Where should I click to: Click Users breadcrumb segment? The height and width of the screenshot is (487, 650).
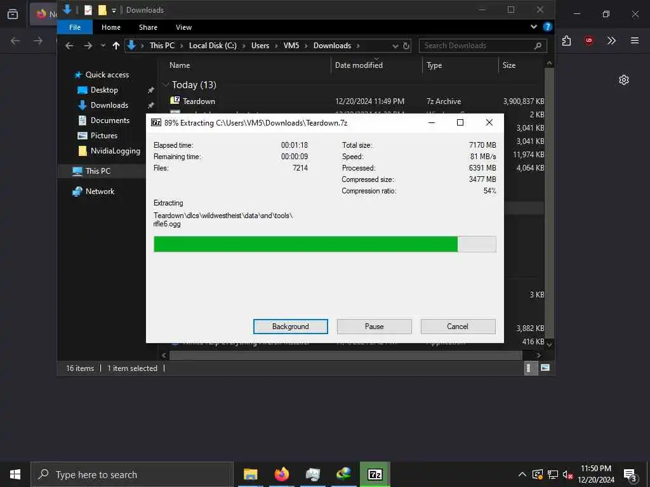tap(260, 46)
